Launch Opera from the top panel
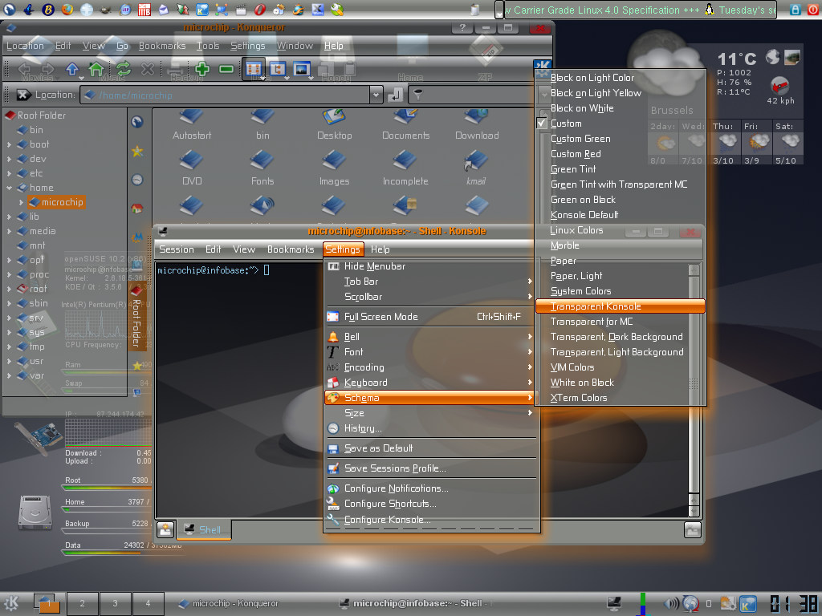The image size is (822, 616). [x=259, y=10]
